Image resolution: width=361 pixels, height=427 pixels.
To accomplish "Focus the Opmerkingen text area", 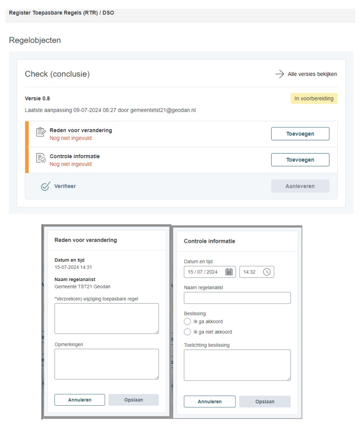I will coord(107,364).
